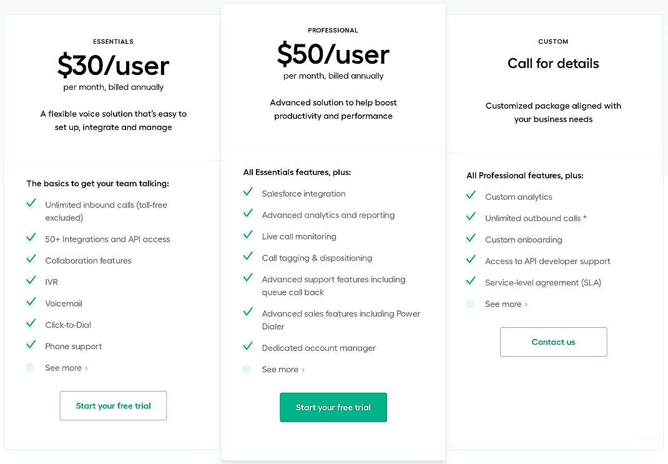Click the IVR feature checkmark

point(31,281)
